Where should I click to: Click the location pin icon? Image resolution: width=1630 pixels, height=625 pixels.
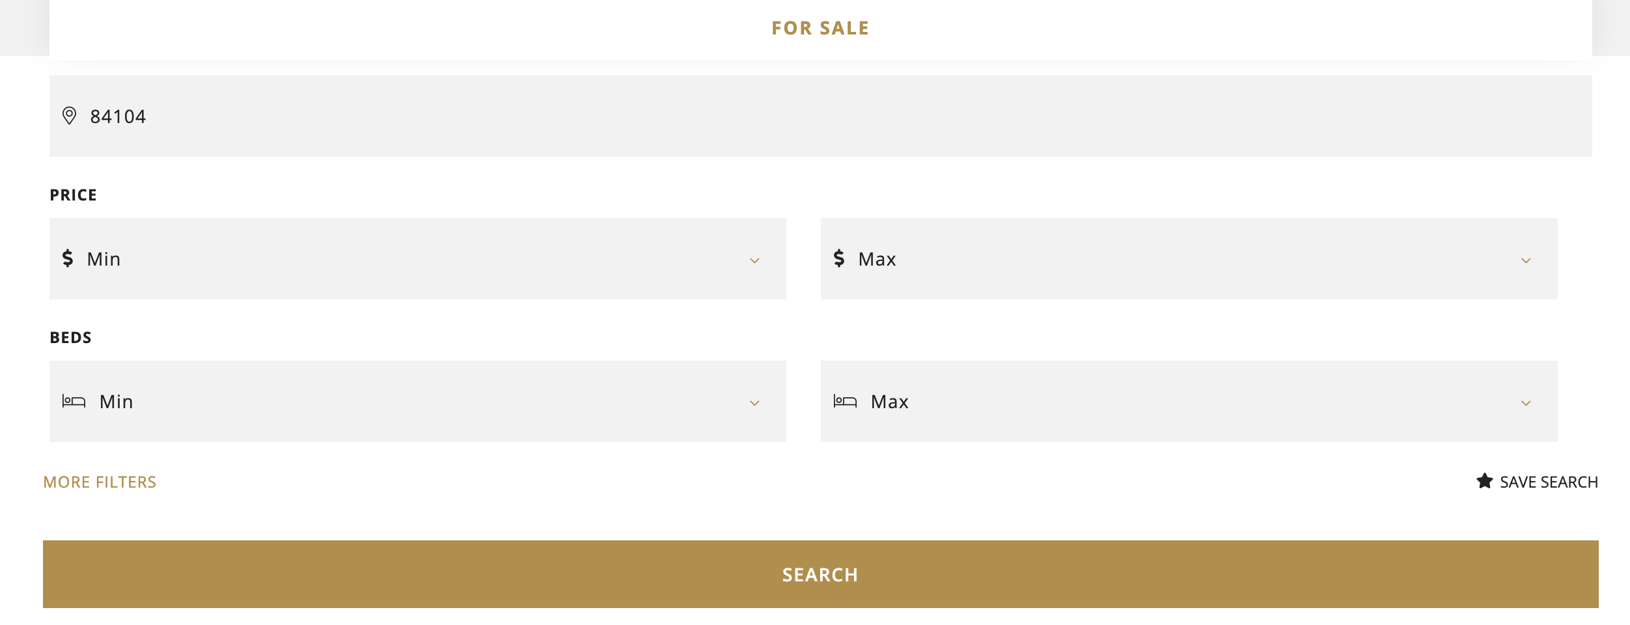[x=69, y=116]
